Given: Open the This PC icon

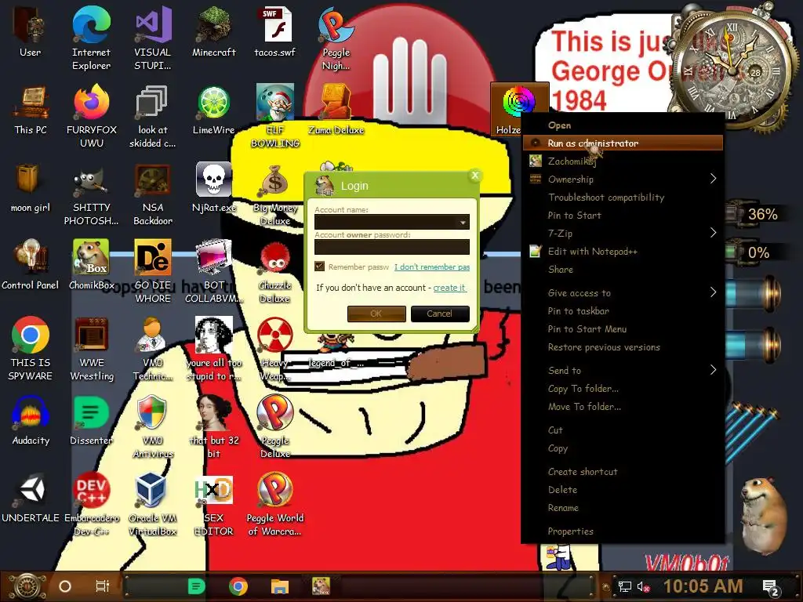Looking at the screenshot, I should pos(31,109).
